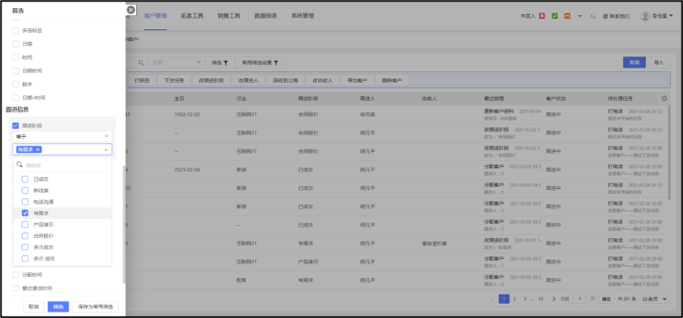
Task: Check the 日期+时间 filter checkbox
Action: pos(16,98)
